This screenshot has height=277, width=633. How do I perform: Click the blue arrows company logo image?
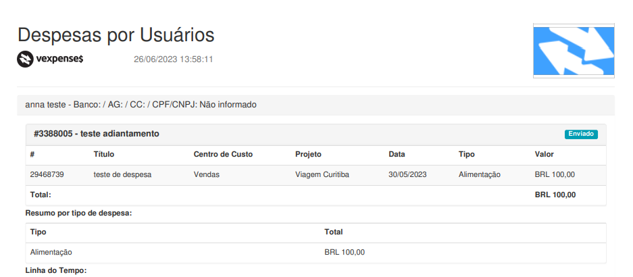(x=574, y=51)
